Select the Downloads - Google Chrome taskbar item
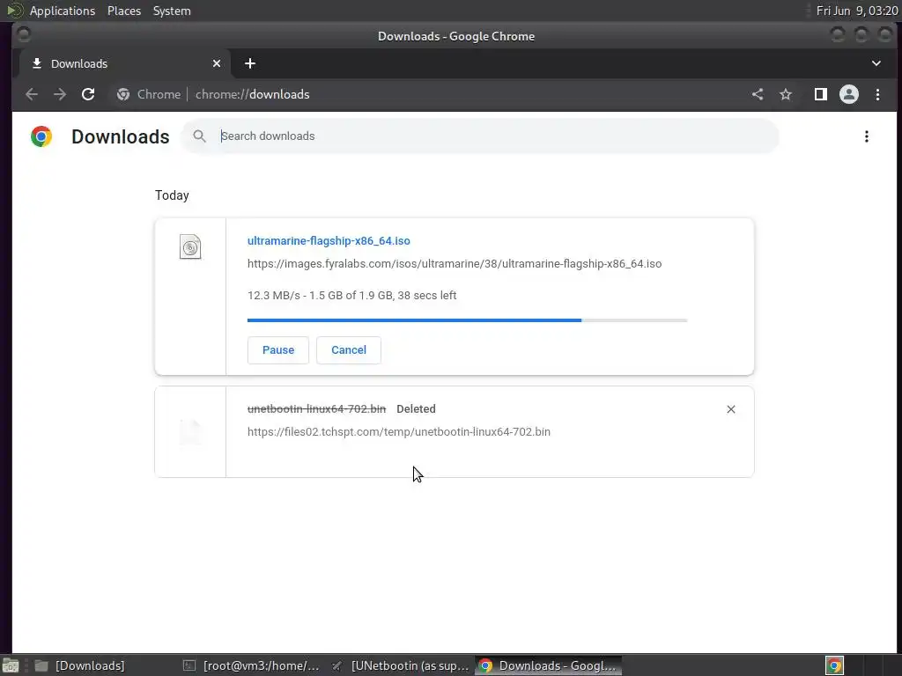 point(549,665)
